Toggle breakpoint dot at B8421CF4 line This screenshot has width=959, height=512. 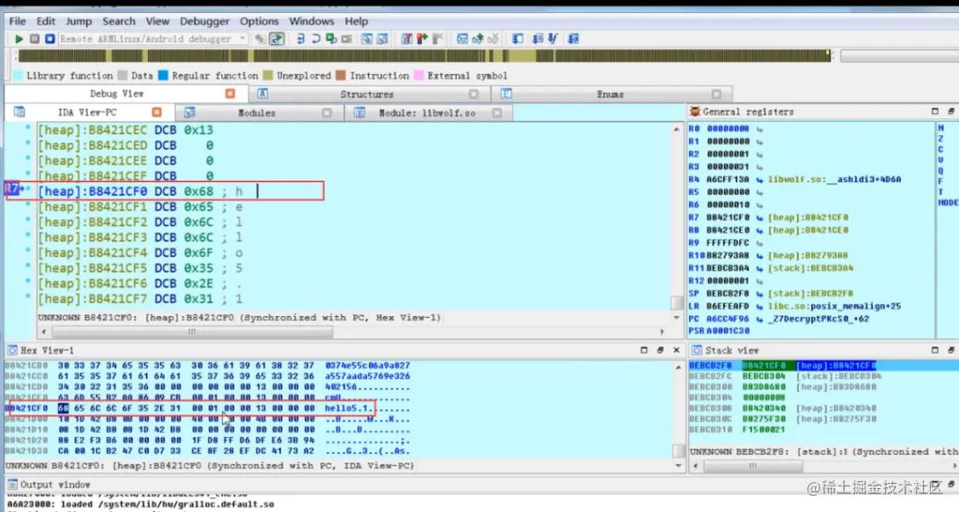(x=27, y=253)
